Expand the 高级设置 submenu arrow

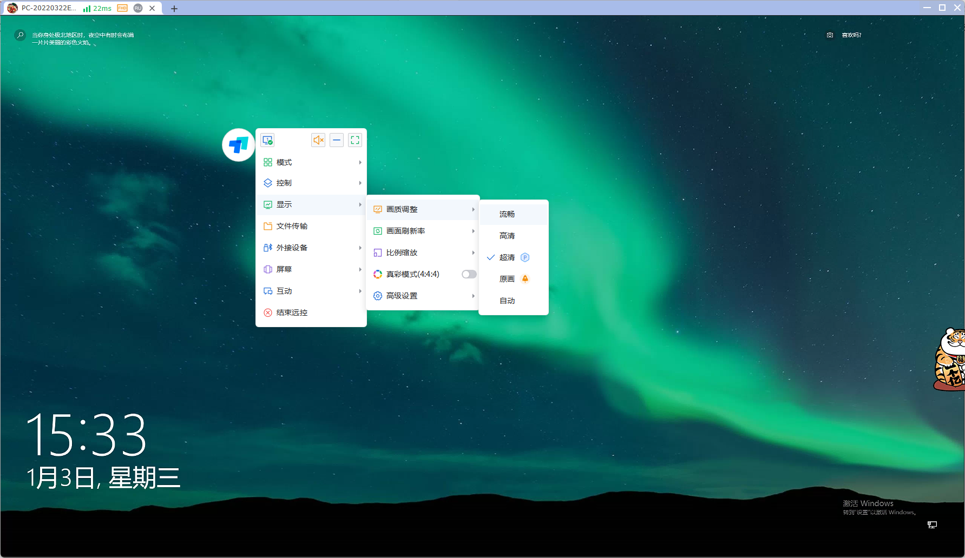tap(473, 296)
